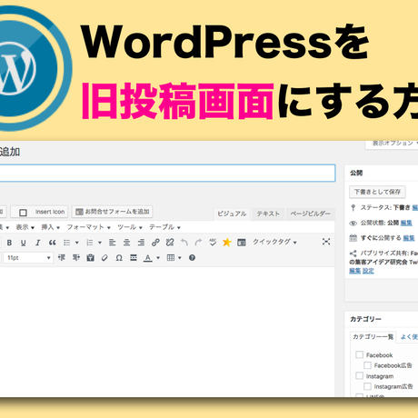Click the yellow star toolbar icon
Screen dimensions: 418x418
click(227, 243)
